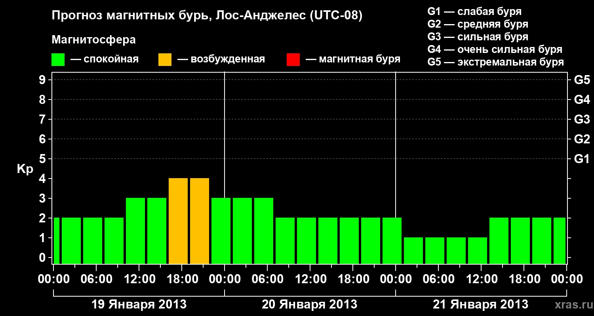Viewport: 594px width, 316px height.
Task: Click the red 'магнитная буря' legend swatch
Action: click(293, 60)
